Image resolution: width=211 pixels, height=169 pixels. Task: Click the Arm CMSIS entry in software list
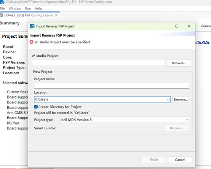pyautogui.click(x=18, y=113)
